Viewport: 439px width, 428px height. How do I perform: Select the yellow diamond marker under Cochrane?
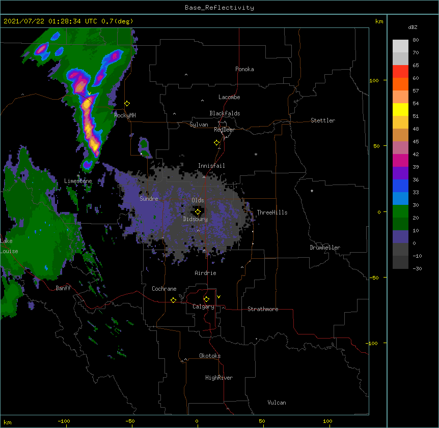click(x=173, y=300)
